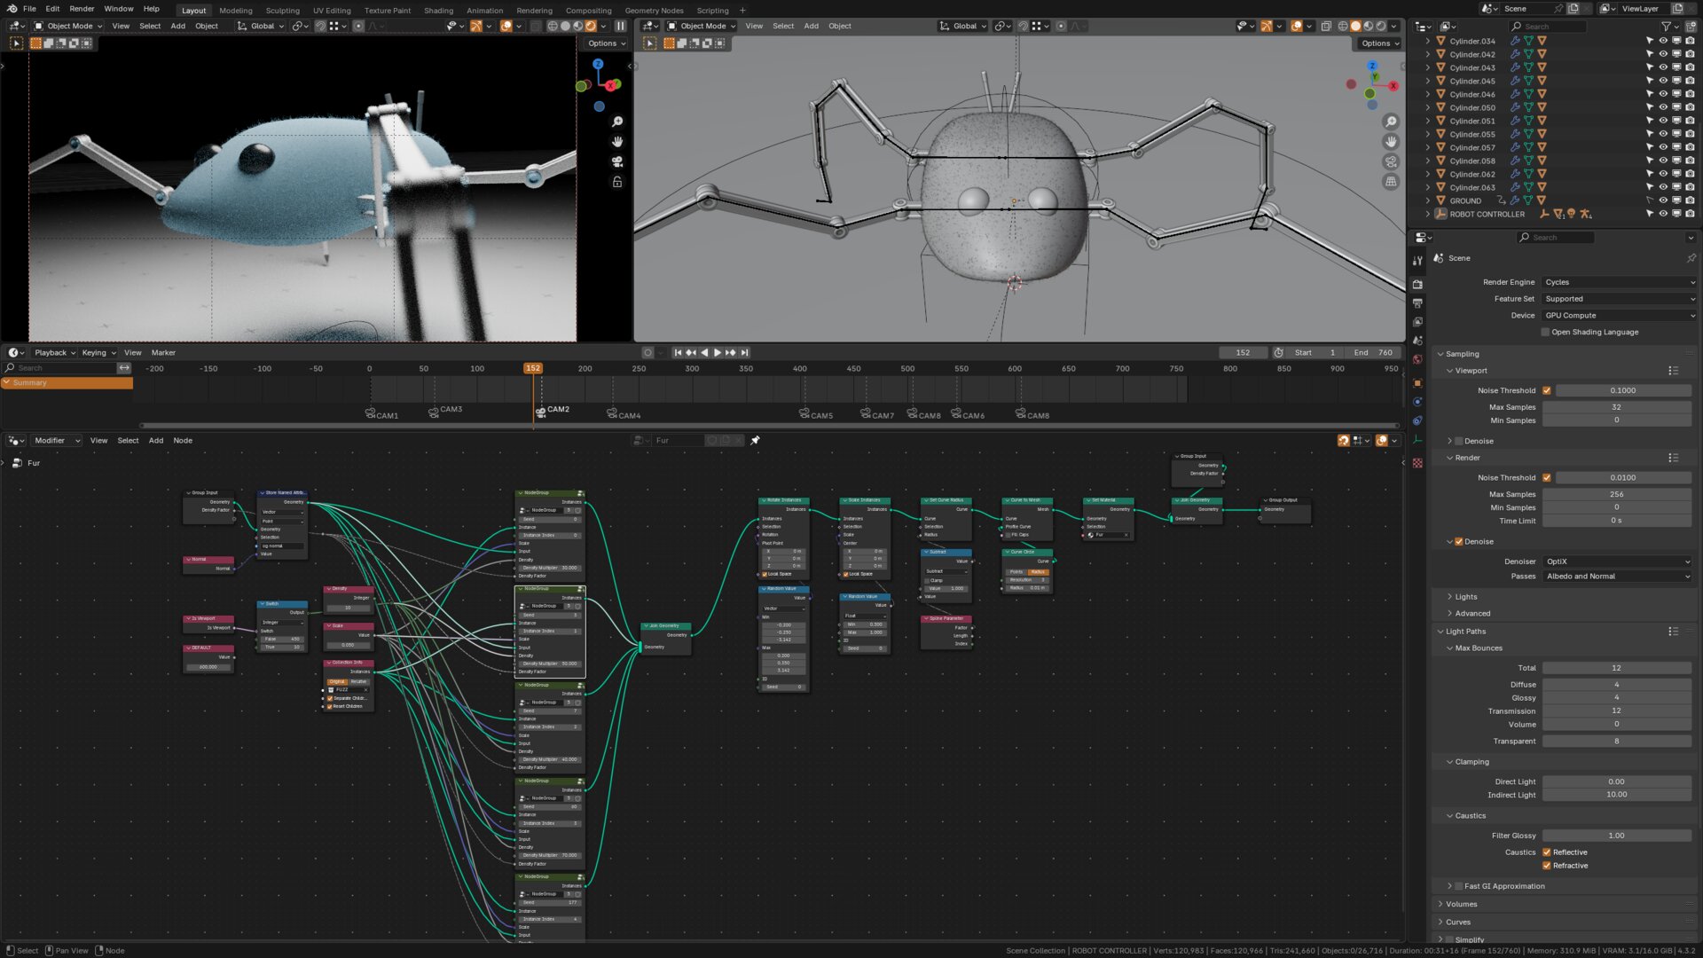Screen dimensions: 1703x958
Task: Hide Cylinder.034 with its eye icon
Action: click(x=1663, y=41)
